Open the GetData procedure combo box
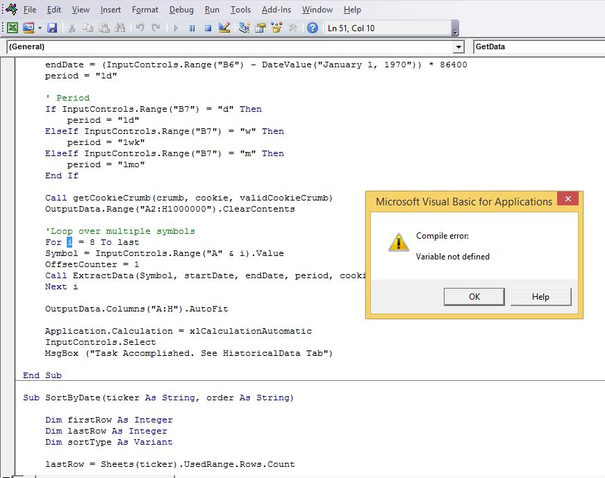 click(539, 46)
